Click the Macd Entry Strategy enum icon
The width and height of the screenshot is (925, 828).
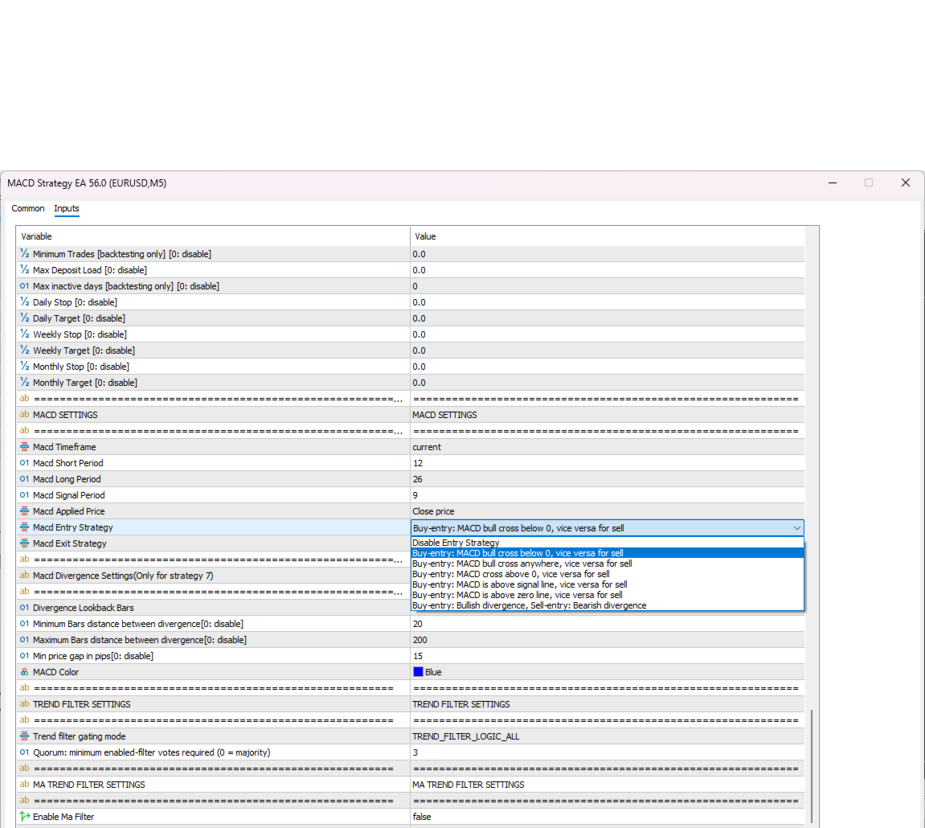tap(24, 527)
